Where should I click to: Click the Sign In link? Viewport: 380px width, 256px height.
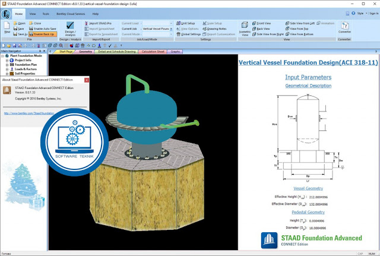pyautogui.click(x=373, y=13)
